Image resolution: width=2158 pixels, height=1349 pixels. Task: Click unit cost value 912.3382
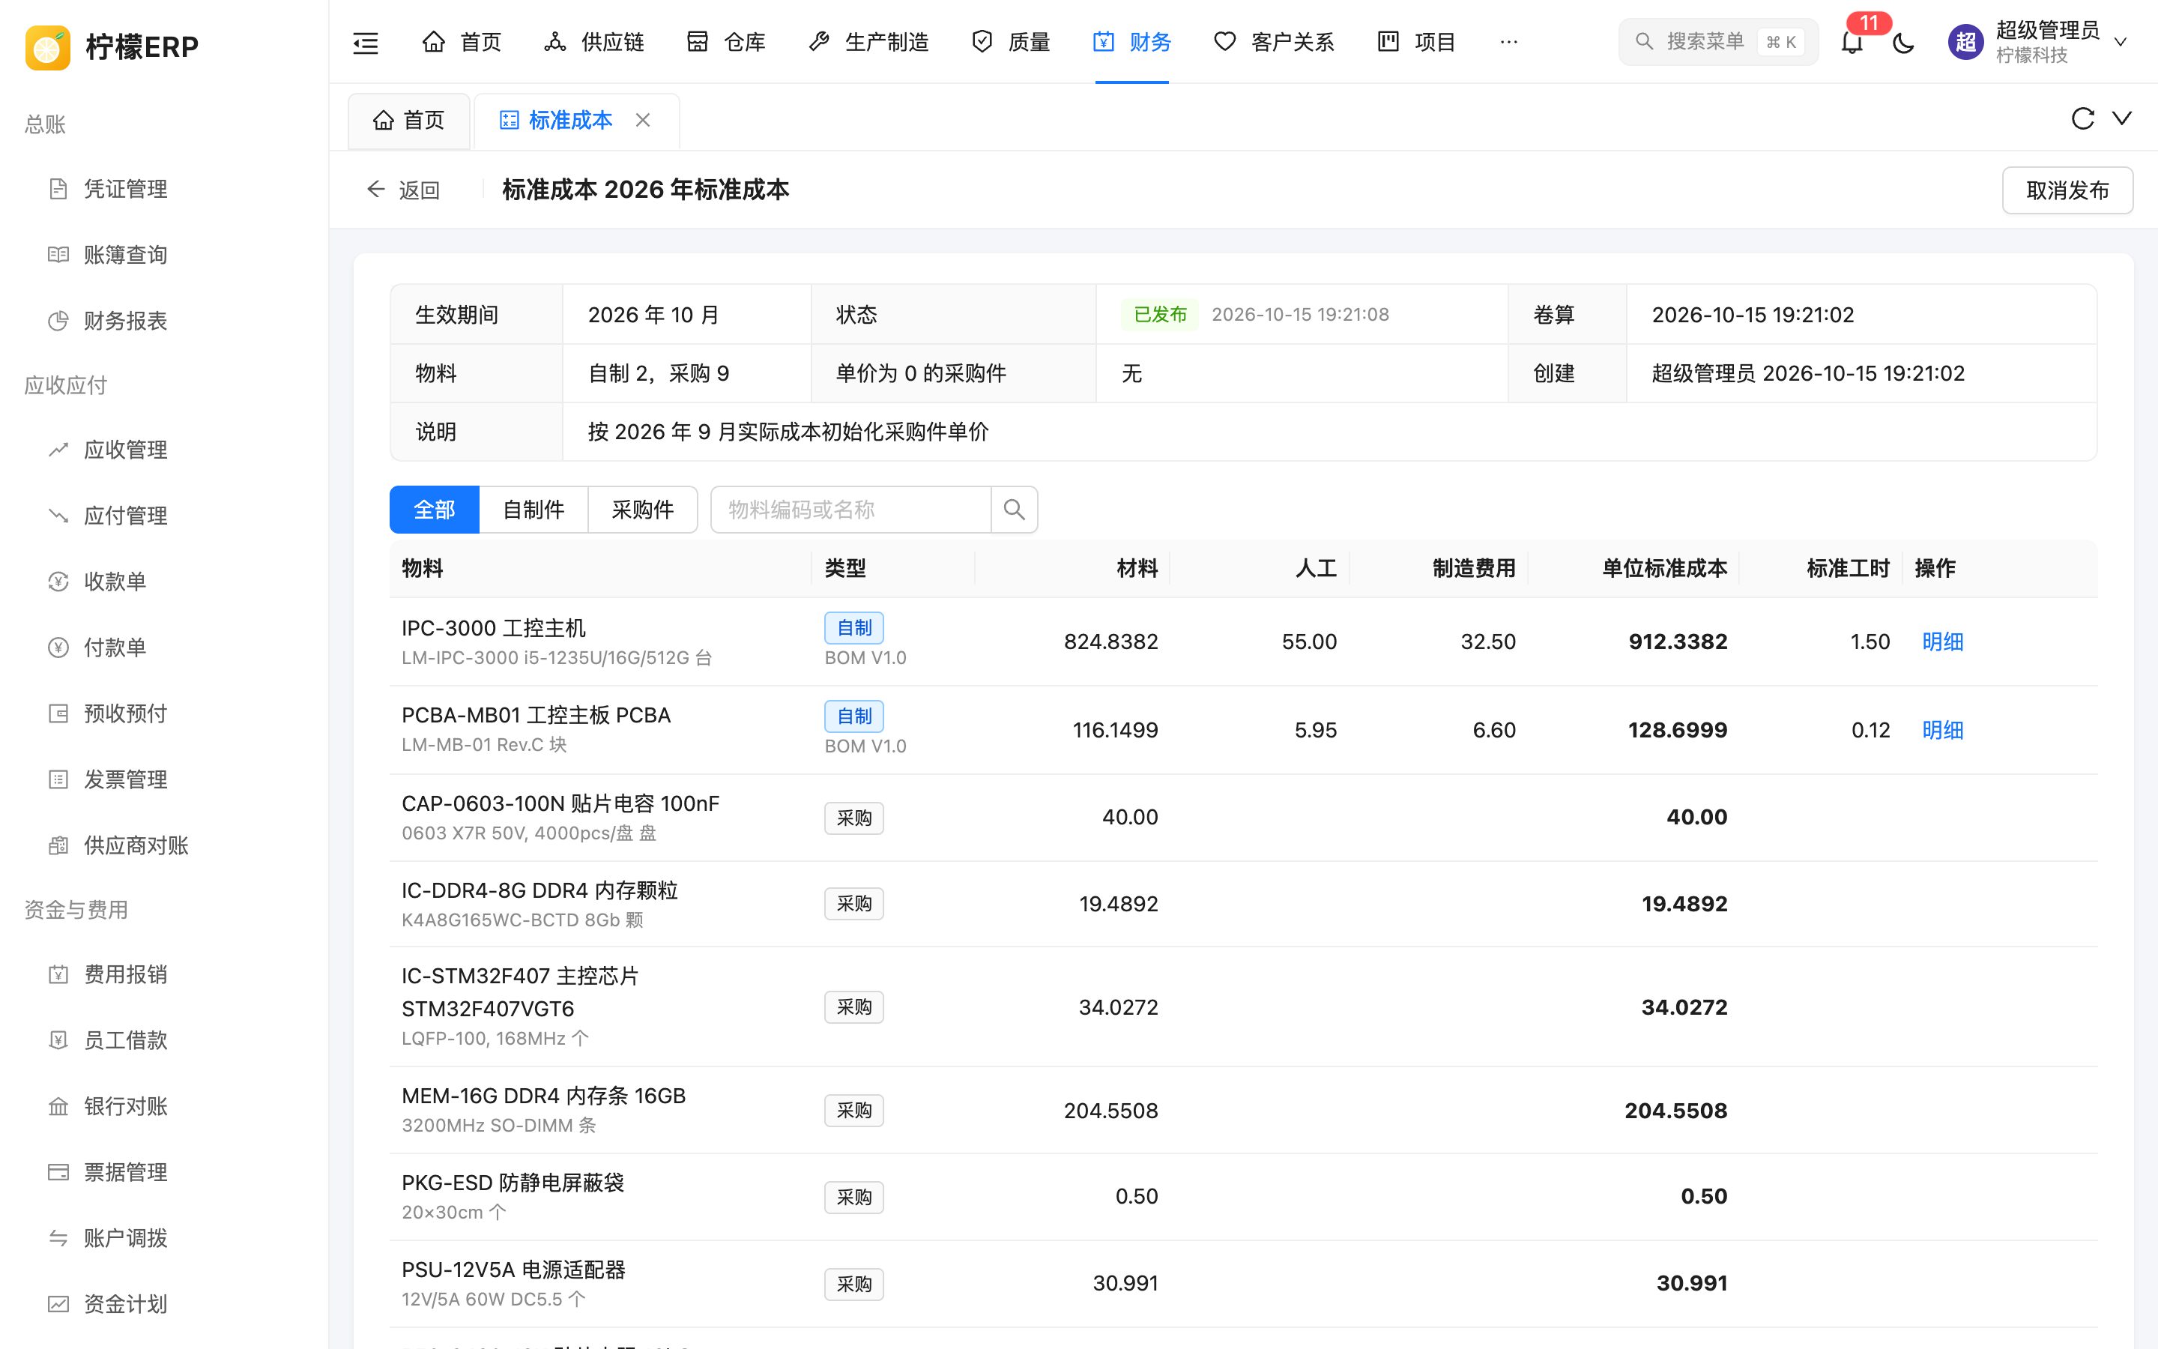click(1678, 642)
